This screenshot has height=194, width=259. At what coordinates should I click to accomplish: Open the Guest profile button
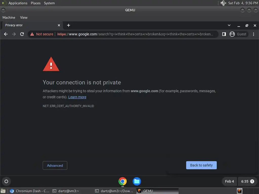pos(239,34)
